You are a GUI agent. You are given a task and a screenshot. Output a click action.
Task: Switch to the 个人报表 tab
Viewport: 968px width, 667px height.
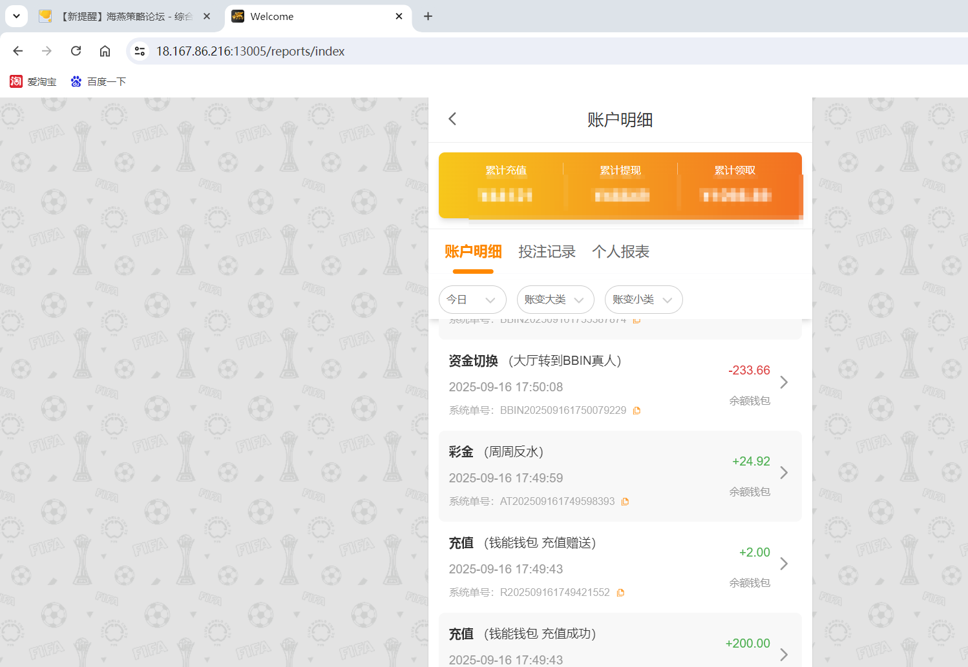tap(620, 252)
